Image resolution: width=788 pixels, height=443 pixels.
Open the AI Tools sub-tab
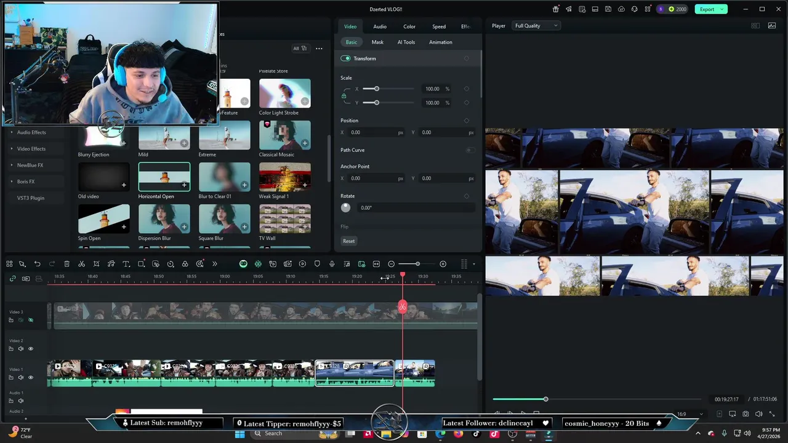(x=406, y=42)
